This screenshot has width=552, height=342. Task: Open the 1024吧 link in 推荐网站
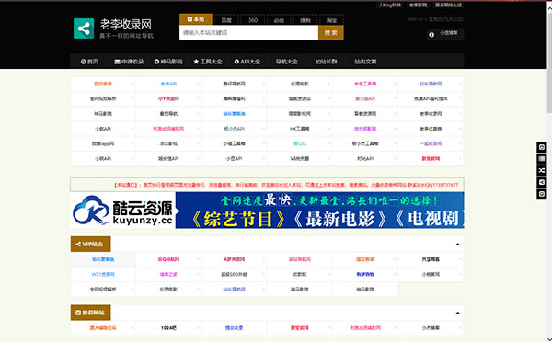pos(168,328)
